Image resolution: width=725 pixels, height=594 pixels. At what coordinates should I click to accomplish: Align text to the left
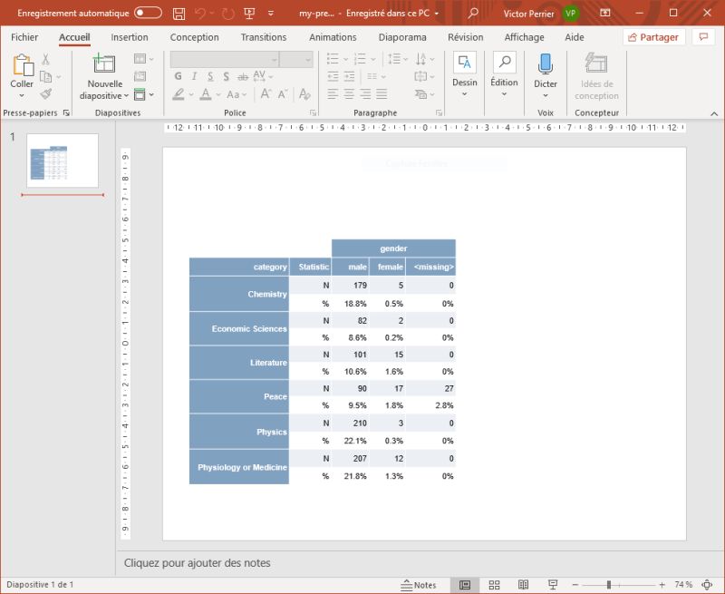[x=333, y=94]
